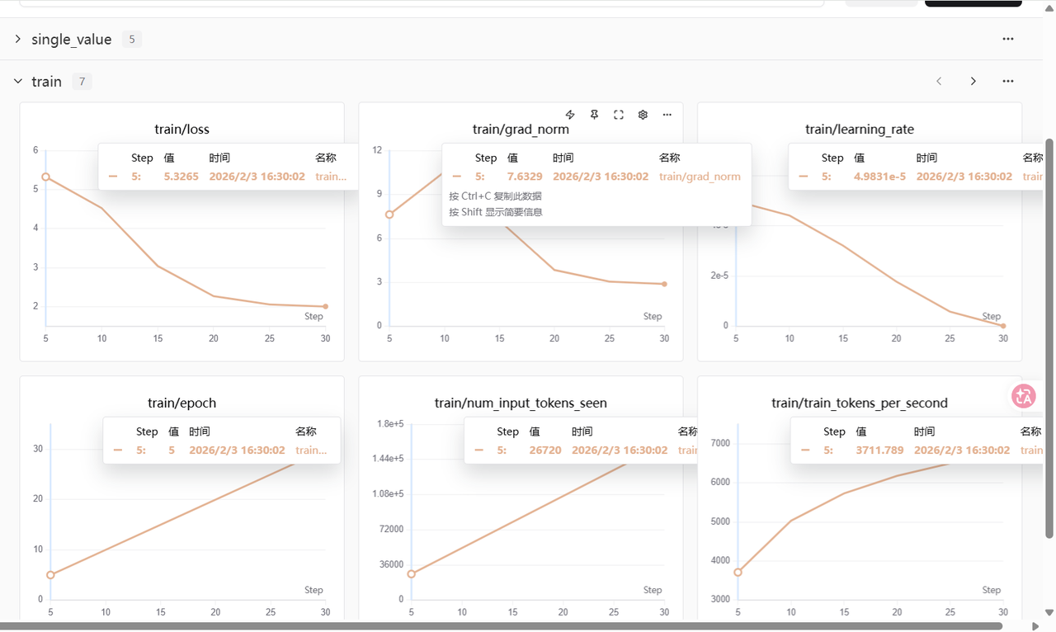Image resolution: width=1056 pixels, height=632 pixels.
Task: Open train/grad_norm chart in fullscreen
Action: click(x=619, y=115)
